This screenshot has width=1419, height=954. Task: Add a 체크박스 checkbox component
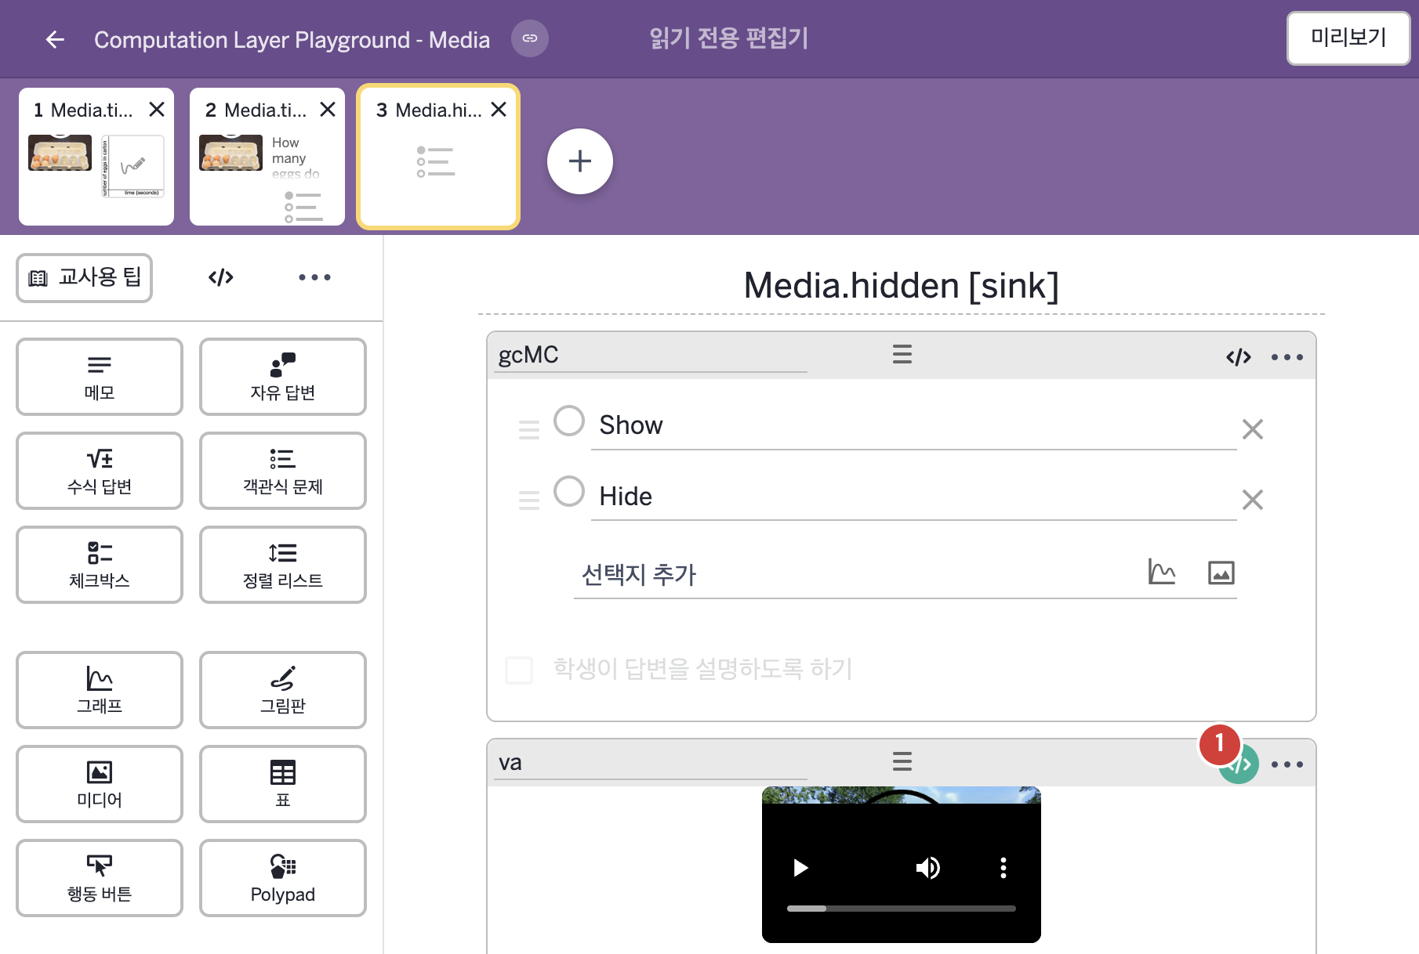pos(100,565)
